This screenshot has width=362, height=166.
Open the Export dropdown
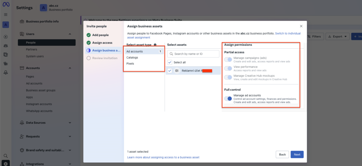click(337, 36)
